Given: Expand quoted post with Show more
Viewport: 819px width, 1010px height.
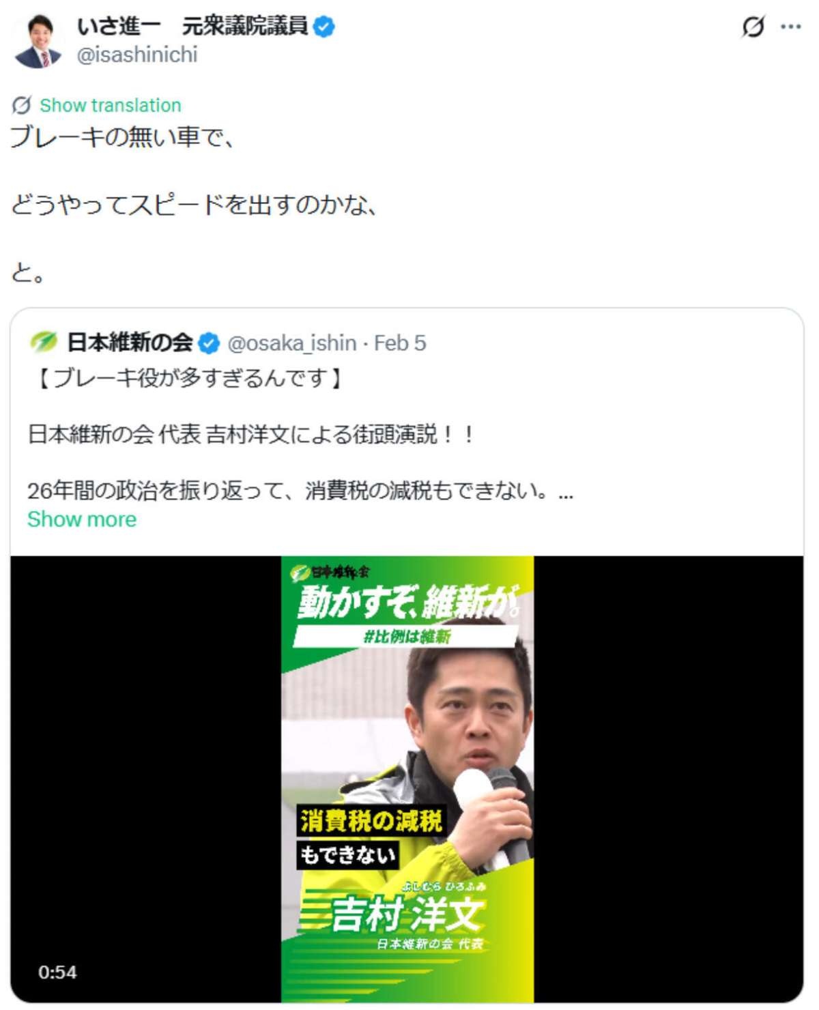Looking at the screenshot, I should (82, 519).
